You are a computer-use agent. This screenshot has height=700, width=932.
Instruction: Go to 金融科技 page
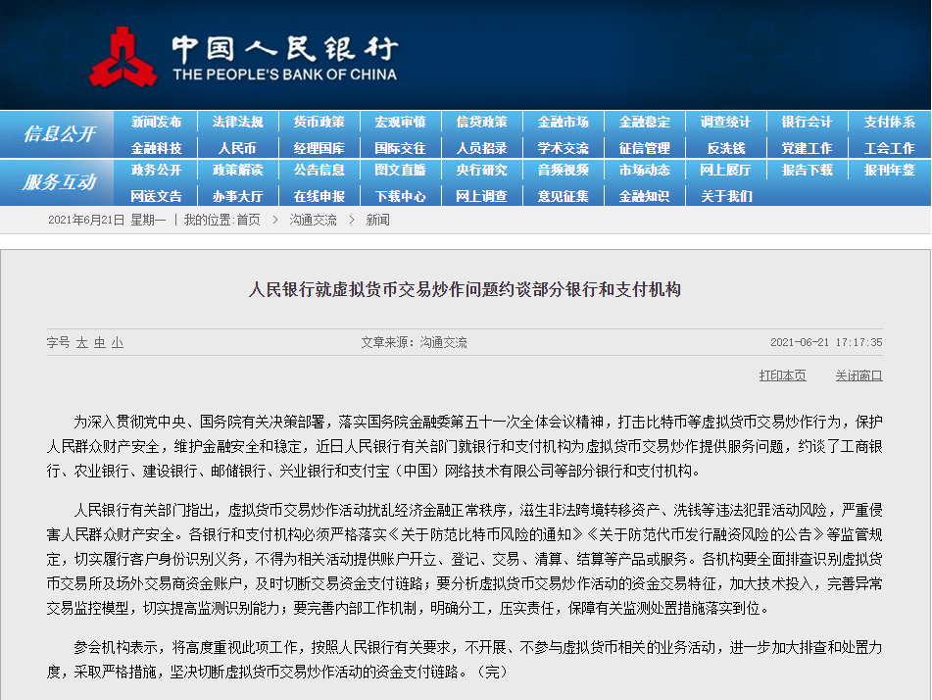pyautogui.click(x=156, y=148)
